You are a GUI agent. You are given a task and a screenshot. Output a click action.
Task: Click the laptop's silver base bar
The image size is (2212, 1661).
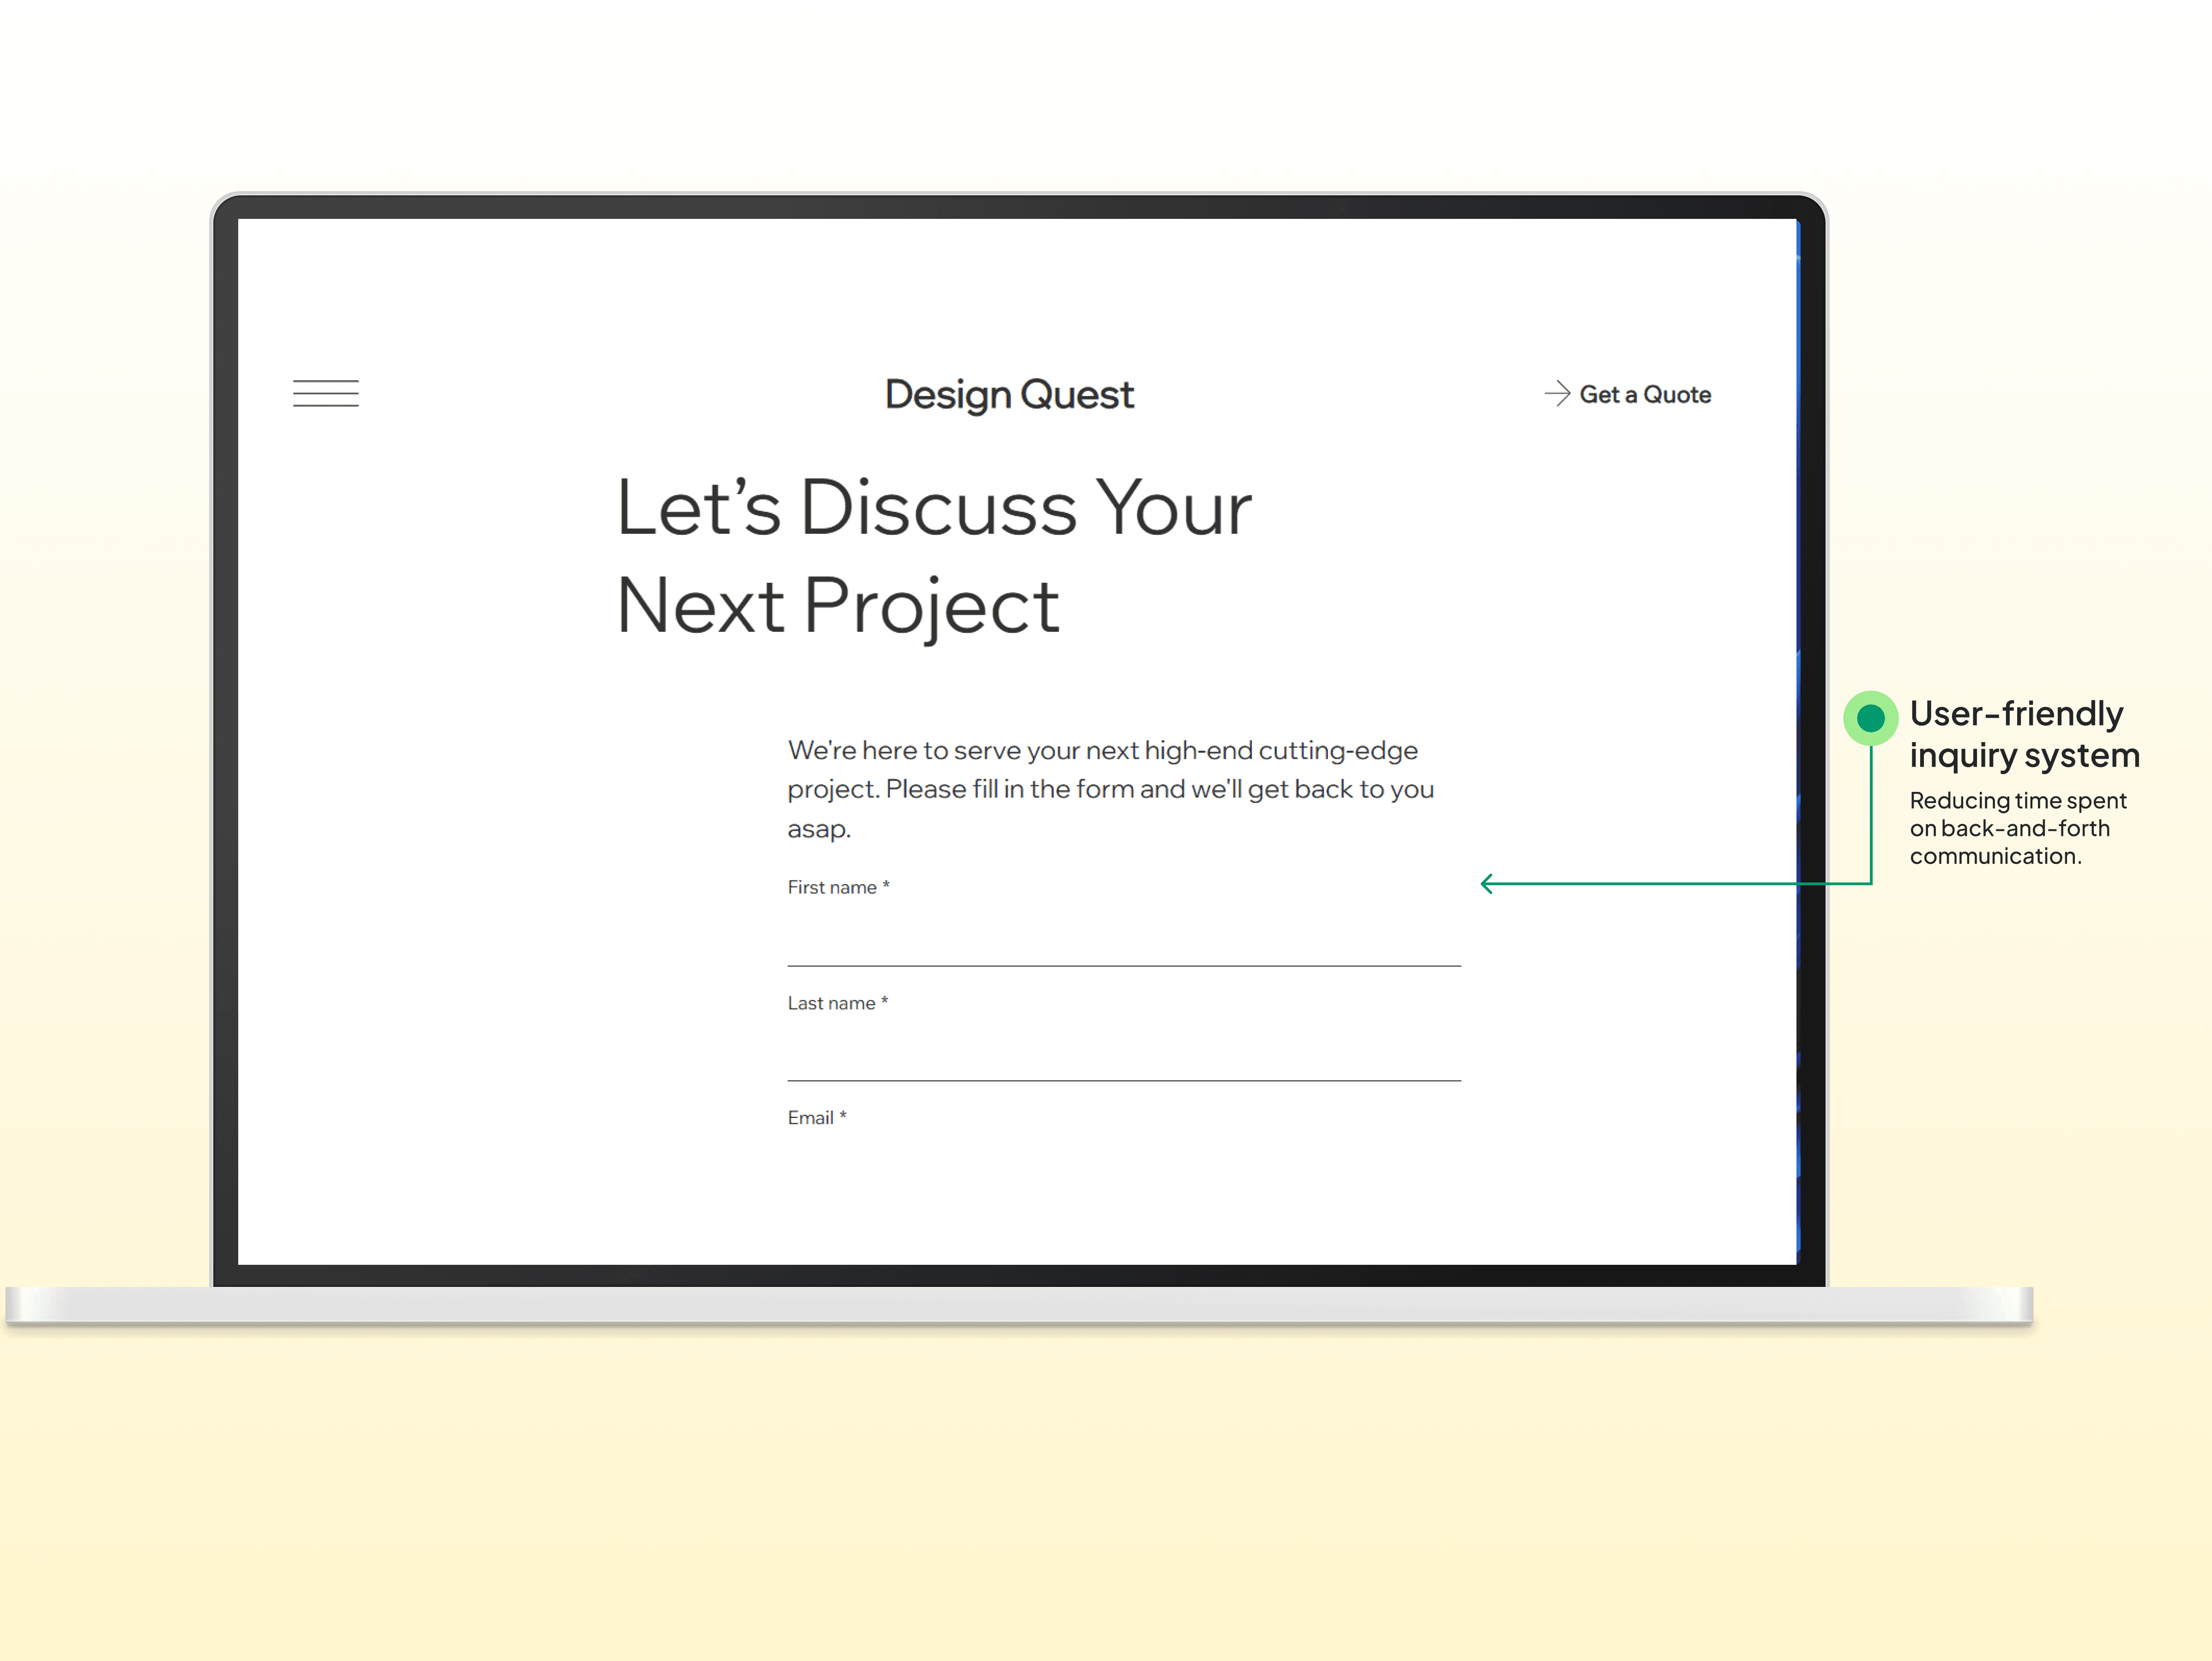tap(1018, 1304)
